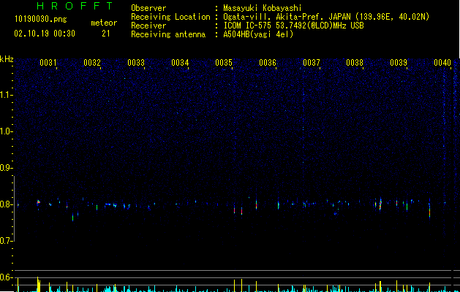Click the 0.8 kHz axis label

click(7, 204)
